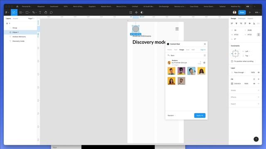Switch to the Design tab
Viewport: 266px width, 149px height.
[x=233, y=19]
